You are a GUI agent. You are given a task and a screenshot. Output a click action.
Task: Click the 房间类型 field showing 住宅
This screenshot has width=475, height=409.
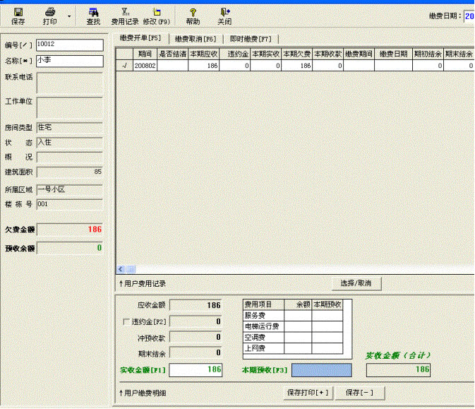70,128
